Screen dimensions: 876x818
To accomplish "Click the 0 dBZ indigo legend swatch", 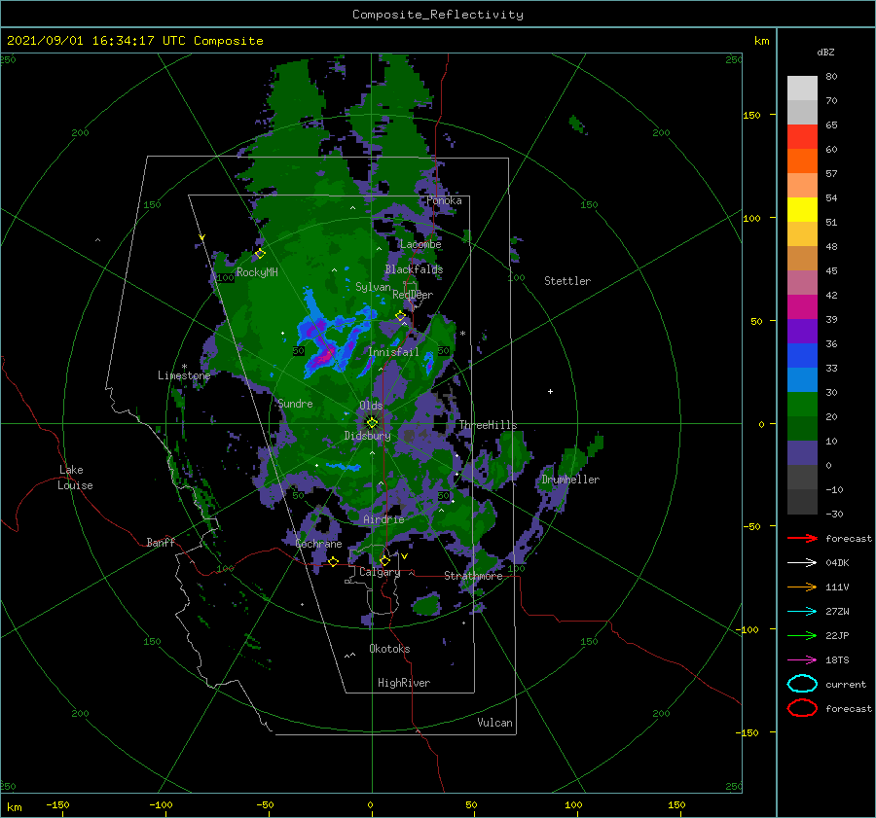I will [802, 453].
